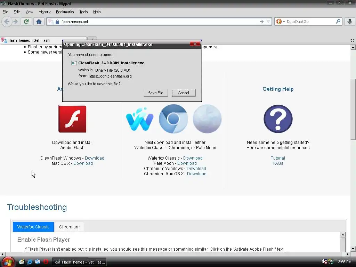Click the FlashThemes favicon in address bar

[51, 22]
